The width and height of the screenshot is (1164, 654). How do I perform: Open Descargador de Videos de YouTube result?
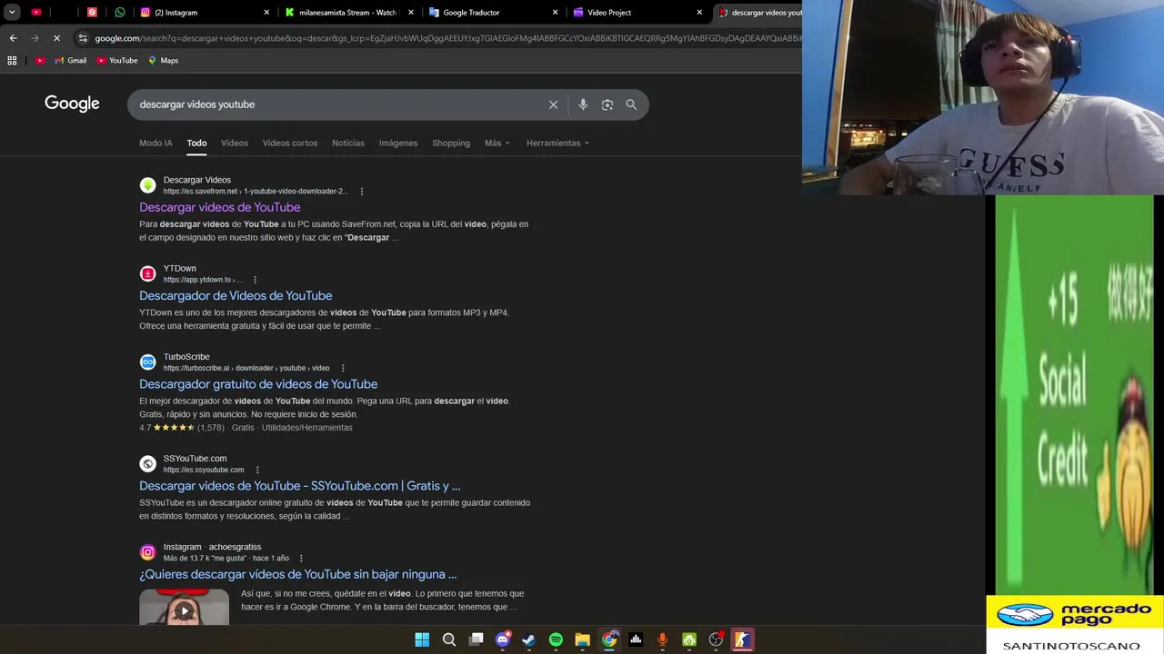tap(236, 295)
